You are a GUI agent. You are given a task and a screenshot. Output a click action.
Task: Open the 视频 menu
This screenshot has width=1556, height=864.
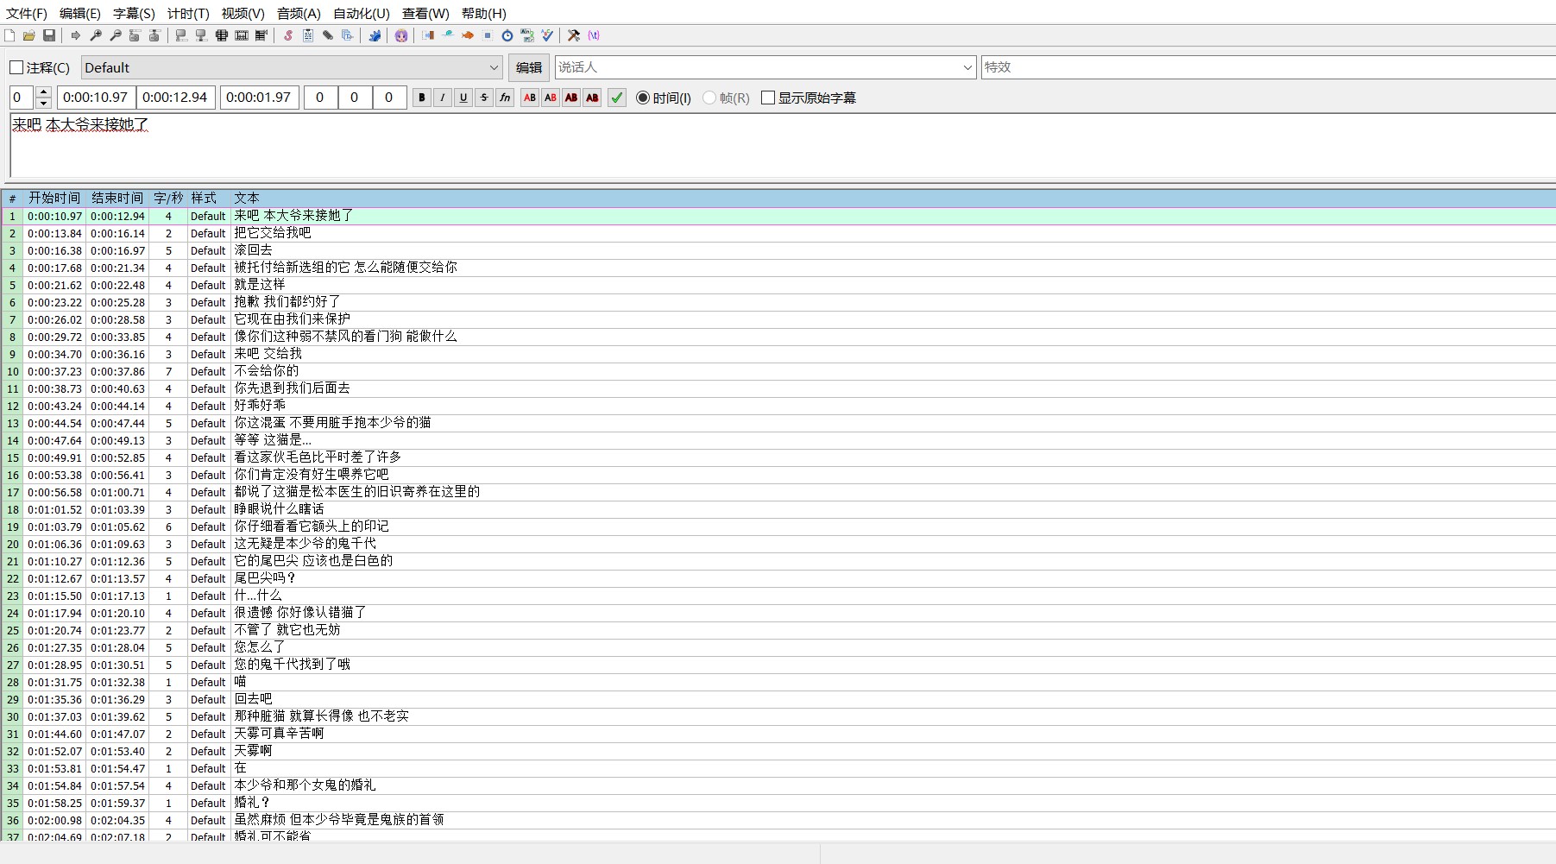pos(243,14)
